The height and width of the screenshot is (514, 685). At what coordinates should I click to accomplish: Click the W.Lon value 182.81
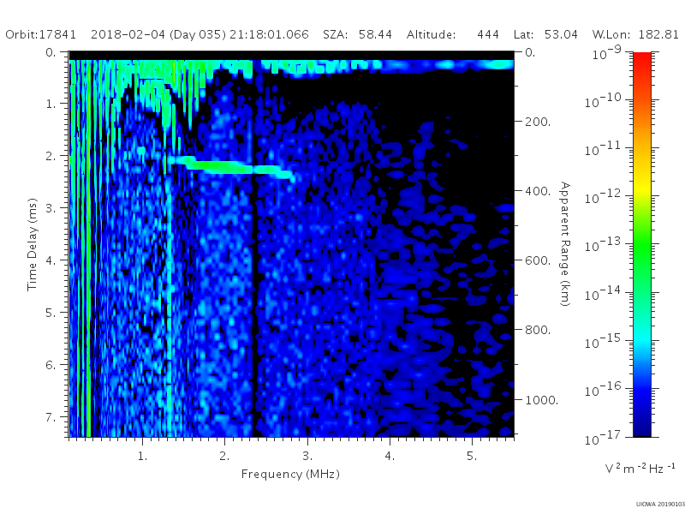coord(658,34)
